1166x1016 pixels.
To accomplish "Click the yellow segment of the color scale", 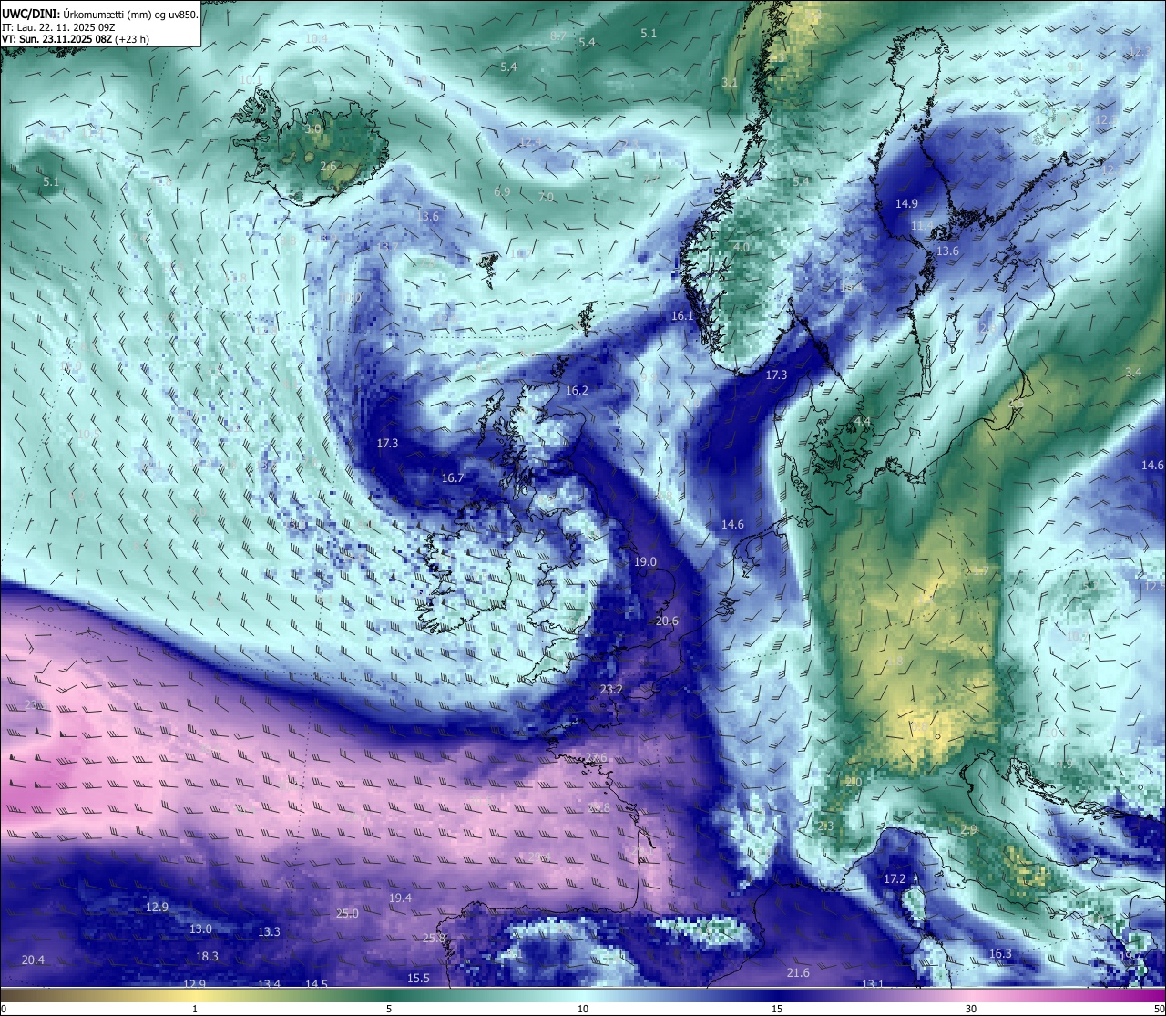I will click(195, 996).
